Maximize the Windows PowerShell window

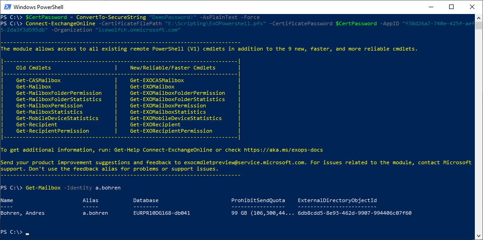point(451,7)
